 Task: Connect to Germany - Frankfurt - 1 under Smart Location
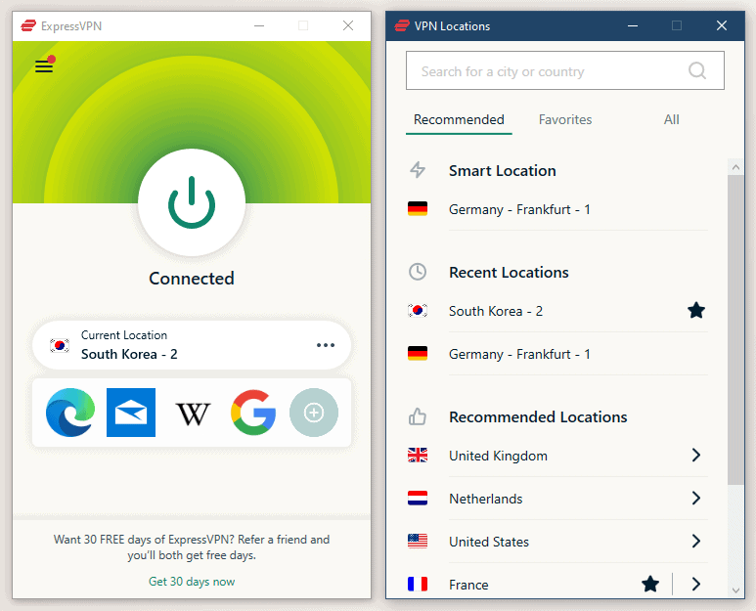557,209
